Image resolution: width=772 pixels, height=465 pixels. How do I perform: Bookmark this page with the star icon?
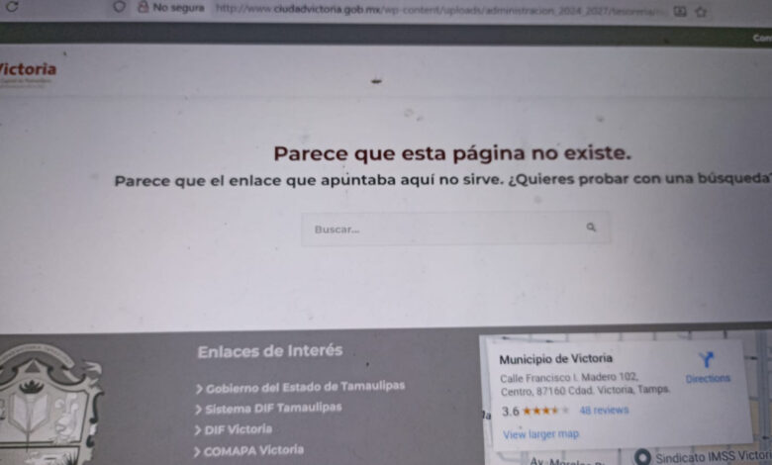click(x=701, y=11)
